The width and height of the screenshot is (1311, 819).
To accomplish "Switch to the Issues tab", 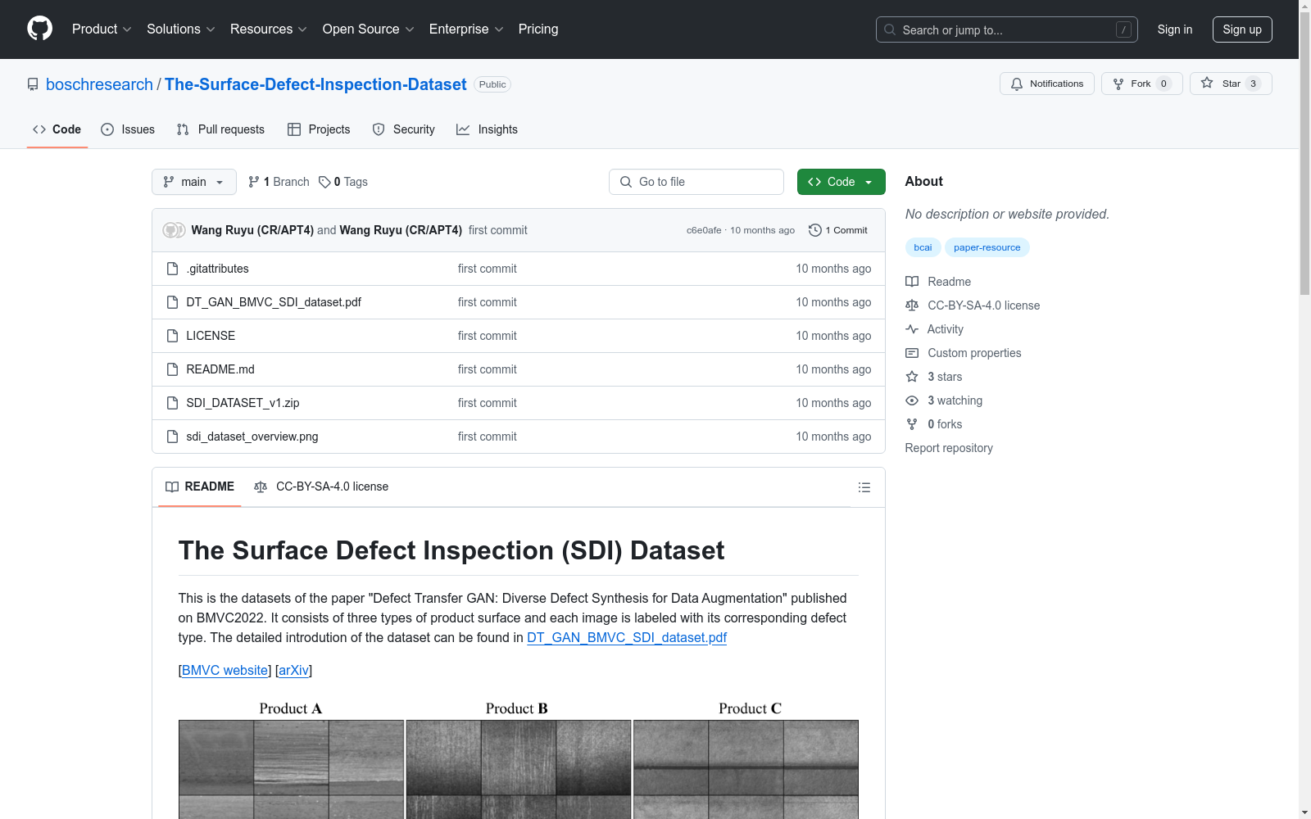I will pos(128,129).
